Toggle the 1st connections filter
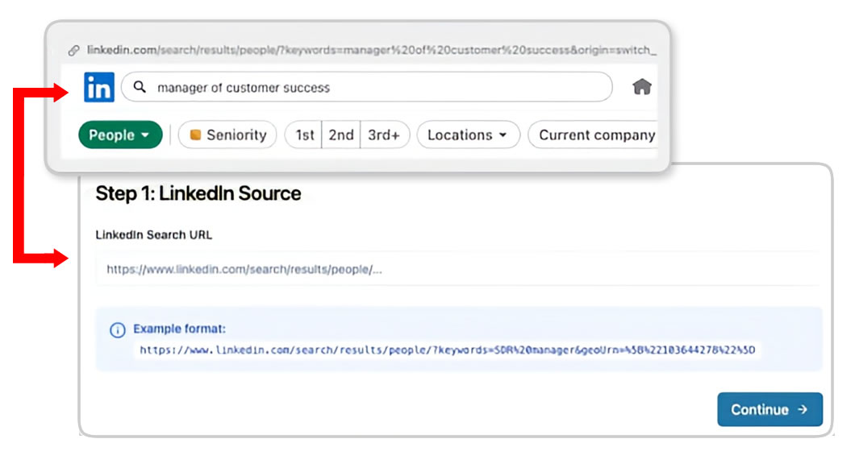This screenshot has height=472, width=855. coord(304,135)
